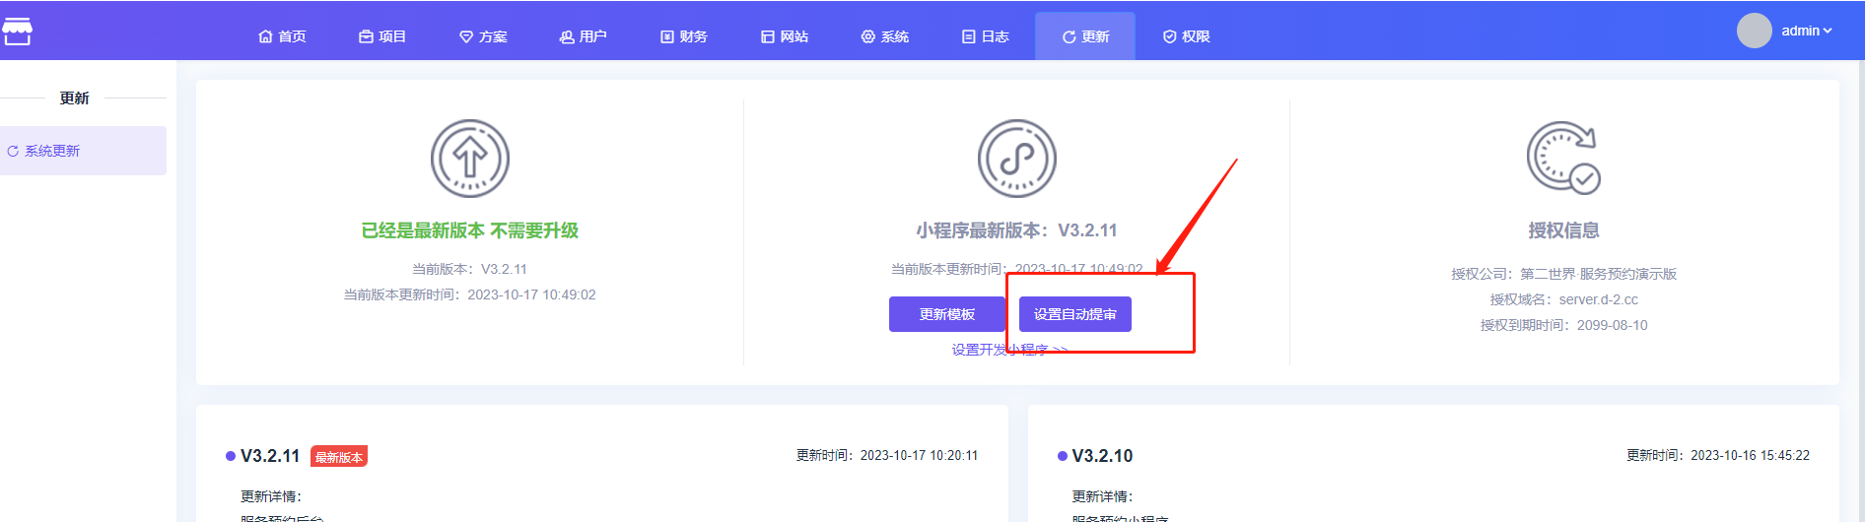Image resolution: width=1865 pixels, height=522 pixels.
Task: Click the 授权到期时间 2099-08-10 text
Action: (x=1563, y=325)
